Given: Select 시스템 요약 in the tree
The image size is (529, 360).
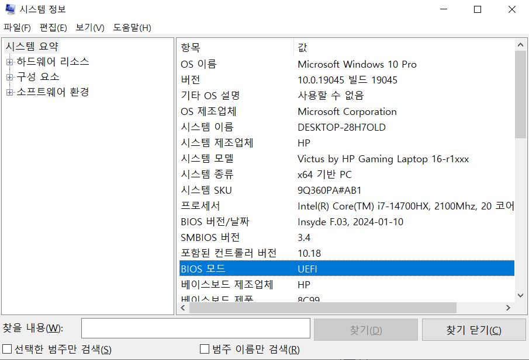Looking at the screenshot, I should click(32, 46).
